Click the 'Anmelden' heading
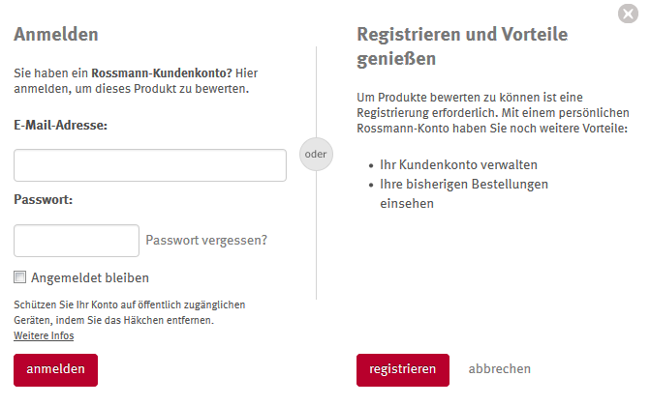651x406 pixels. tap(56, 35)
